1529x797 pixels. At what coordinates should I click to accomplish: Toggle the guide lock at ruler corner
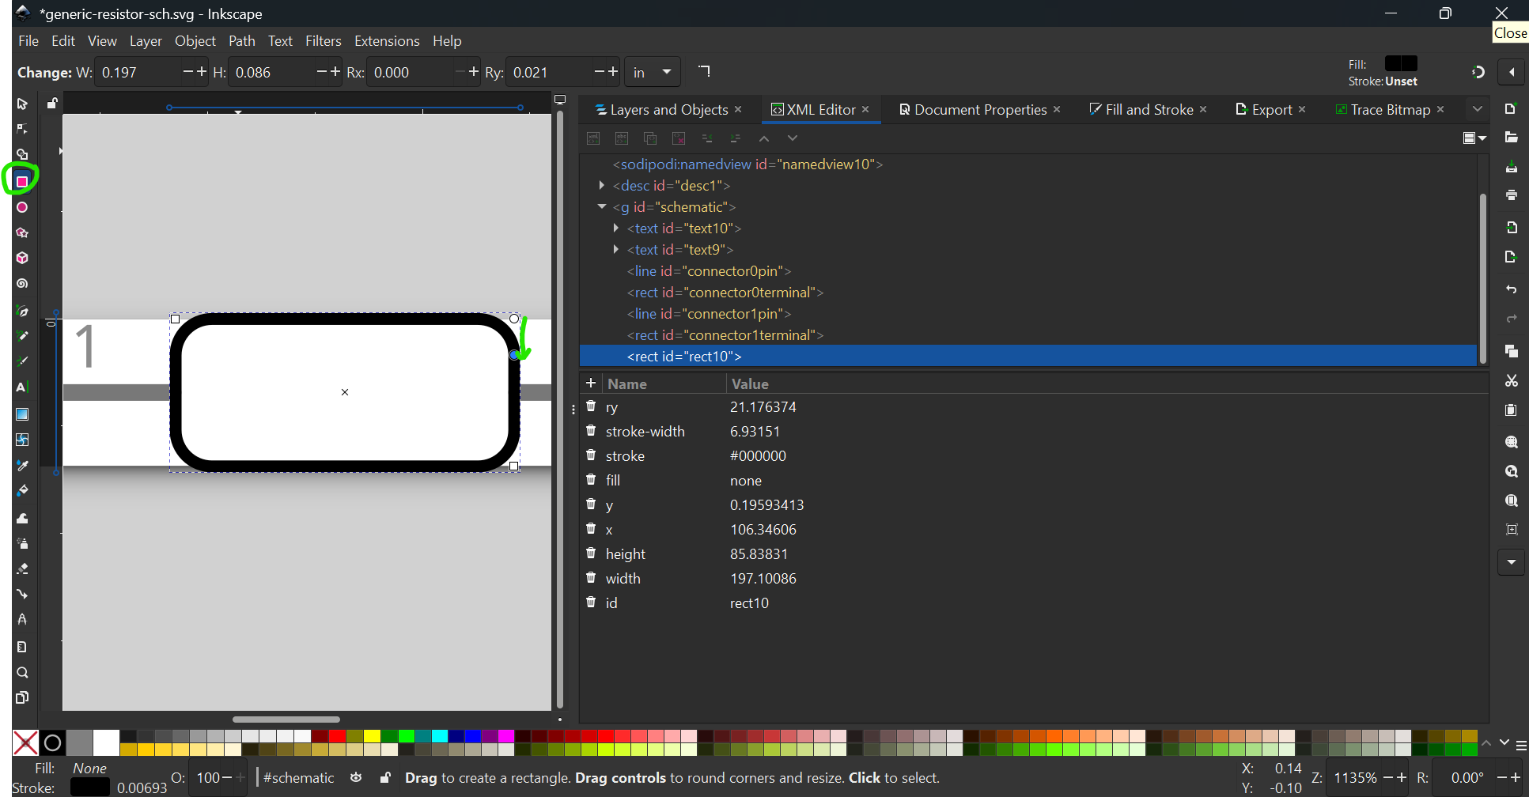(52, 103)
